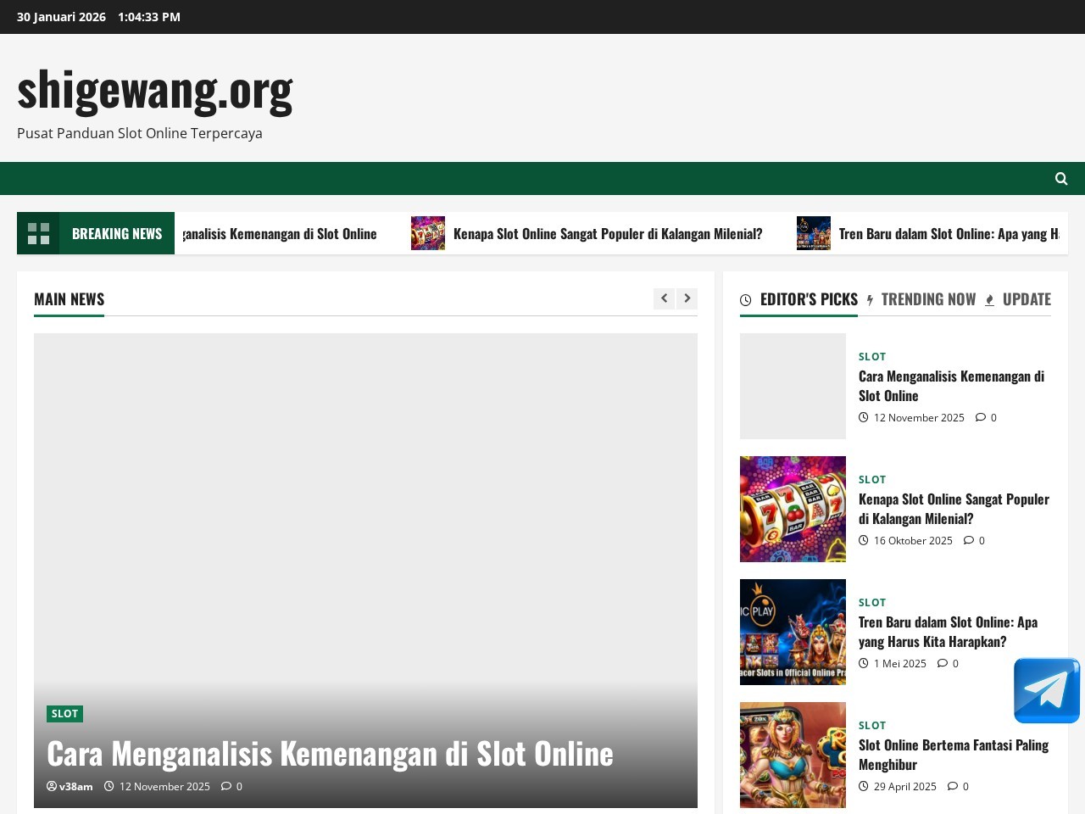1085x814 pixels.
Task: Click the floating Telegram icon
Action: [x=1047, y=691]
